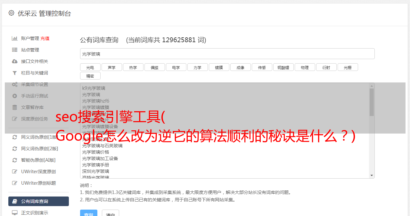Screen dimensions: 410x216
Task: Select 光学玻璃手册 in the results list
Action: click(x=95, y=165)
